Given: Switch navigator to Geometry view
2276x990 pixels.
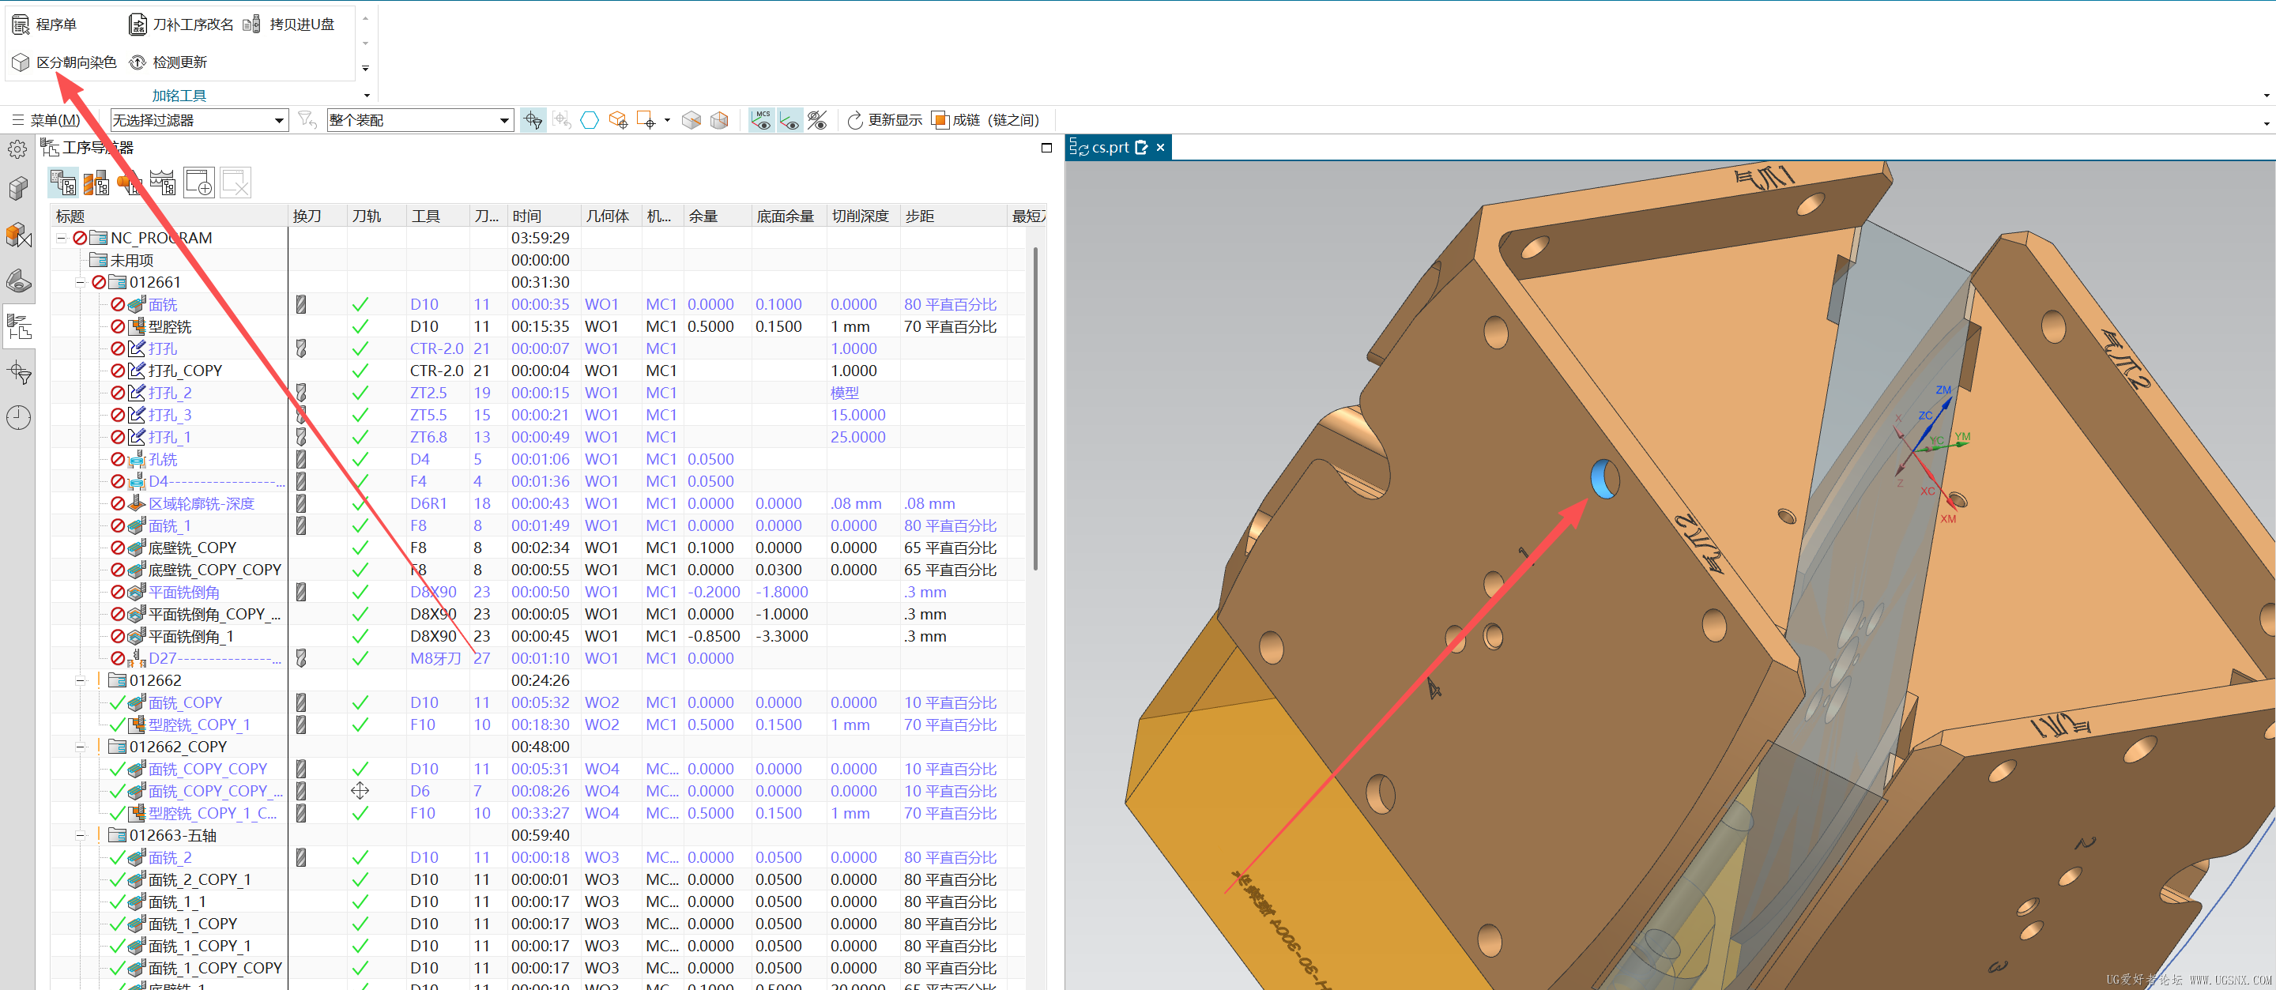Looking at the screenshot, I should [x=130, y=182].
